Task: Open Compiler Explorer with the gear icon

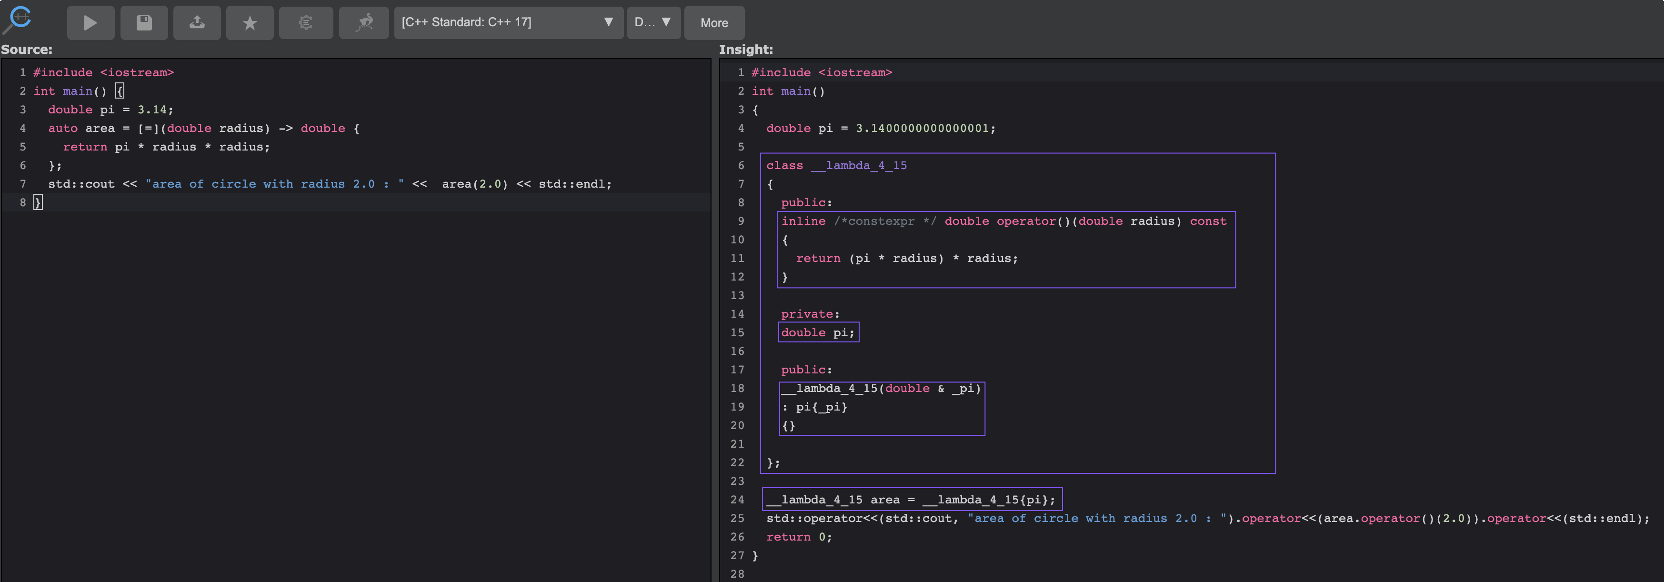Action: [306, 23]
